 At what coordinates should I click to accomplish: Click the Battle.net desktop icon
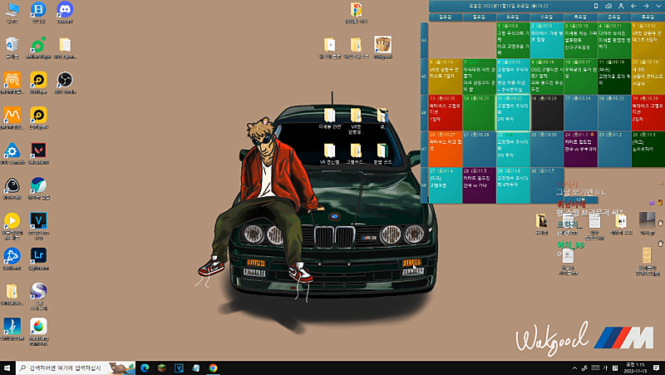click(12, 255)
